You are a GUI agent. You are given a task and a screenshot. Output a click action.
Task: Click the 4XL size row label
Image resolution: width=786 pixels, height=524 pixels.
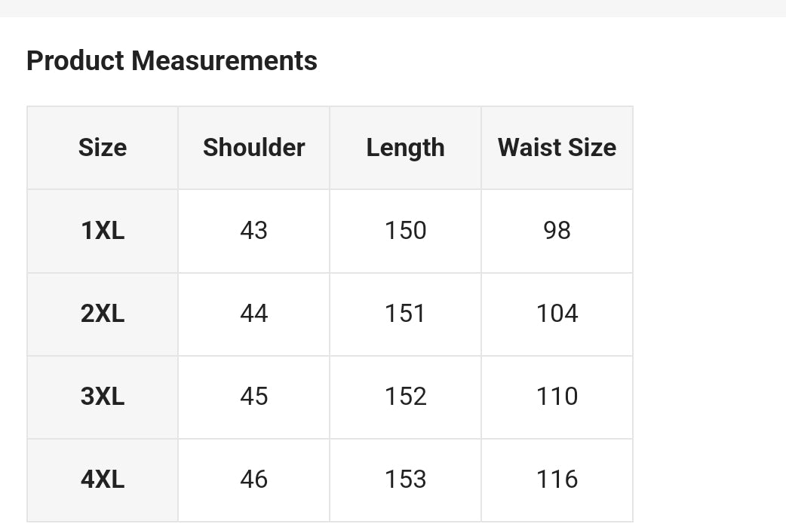[103, 480]
